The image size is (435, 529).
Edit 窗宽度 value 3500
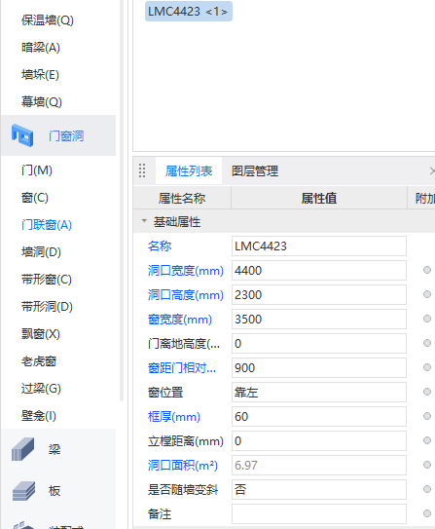[319, 319]
